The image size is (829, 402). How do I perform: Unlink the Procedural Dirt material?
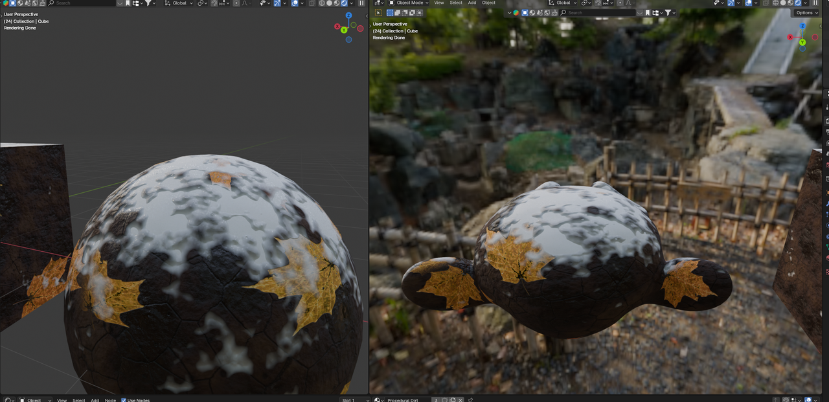459,400
